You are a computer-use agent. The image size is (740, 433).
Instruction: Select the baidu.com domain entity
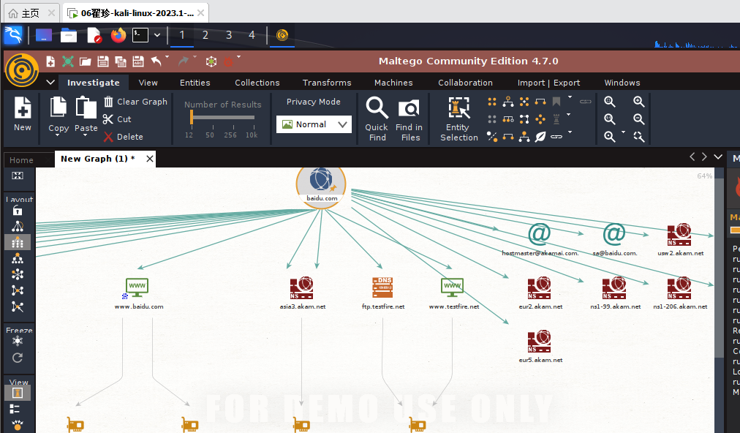(x=322, y=186)
